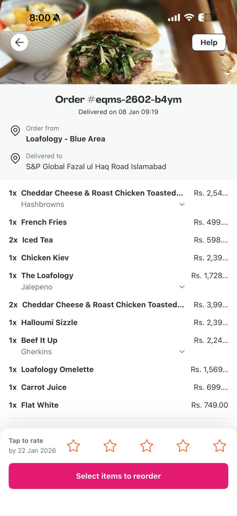The height and width of the screenshot is (516, 237).
Task: Tap the Flat White item row
Action: click(x=40, y=405)
